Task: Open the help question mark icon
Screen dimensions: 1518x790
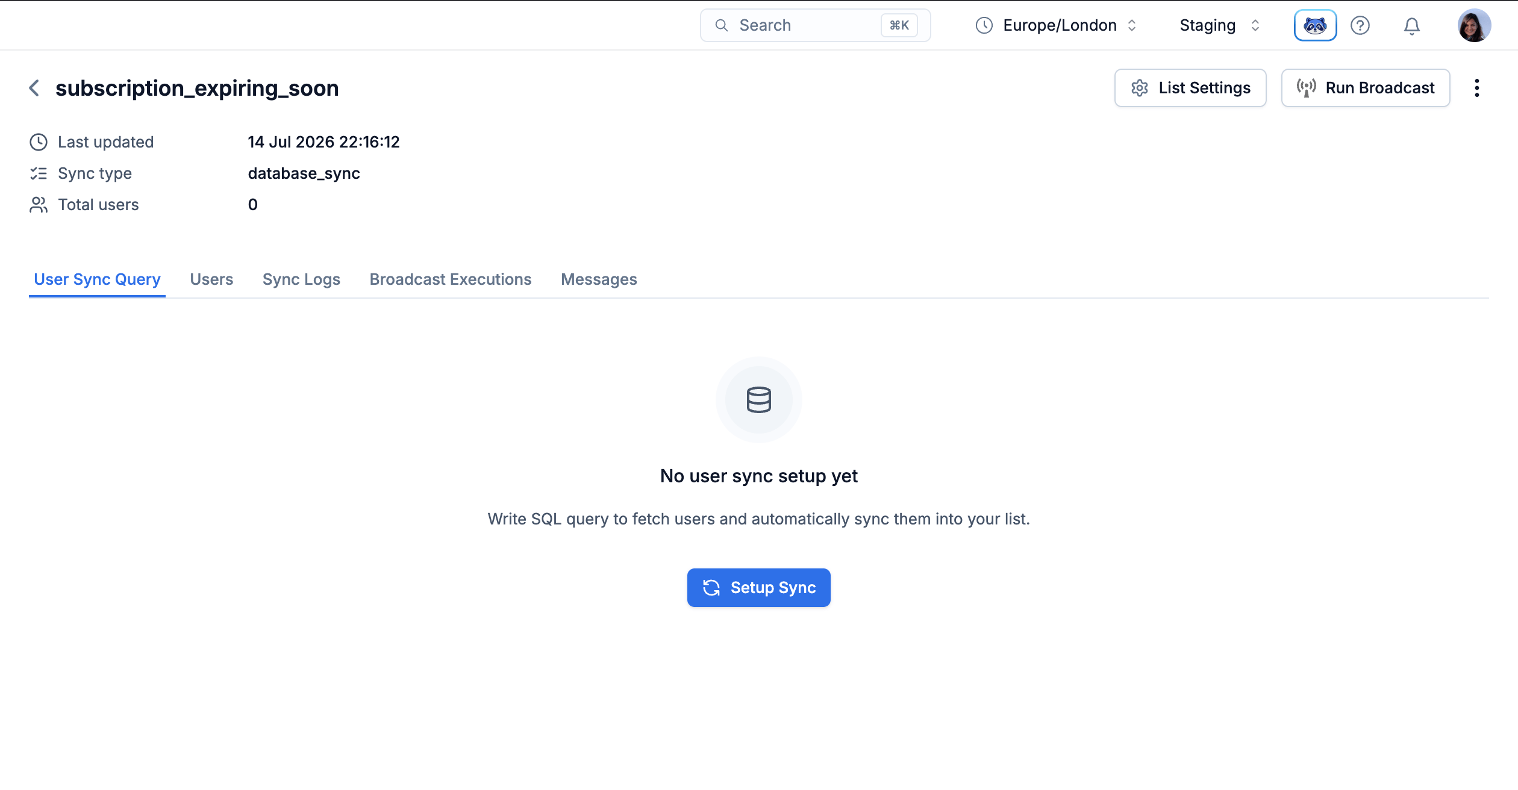Action: coord(1360,25)
